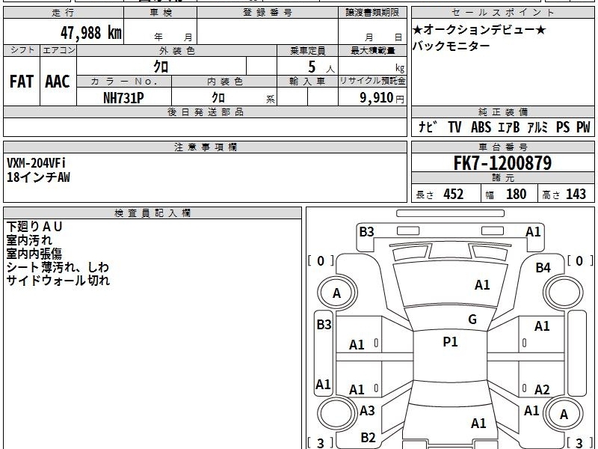This screenshot has height=449, width=598.
Task: Click the エアコン header cell
Action: [x=58, y=50]
